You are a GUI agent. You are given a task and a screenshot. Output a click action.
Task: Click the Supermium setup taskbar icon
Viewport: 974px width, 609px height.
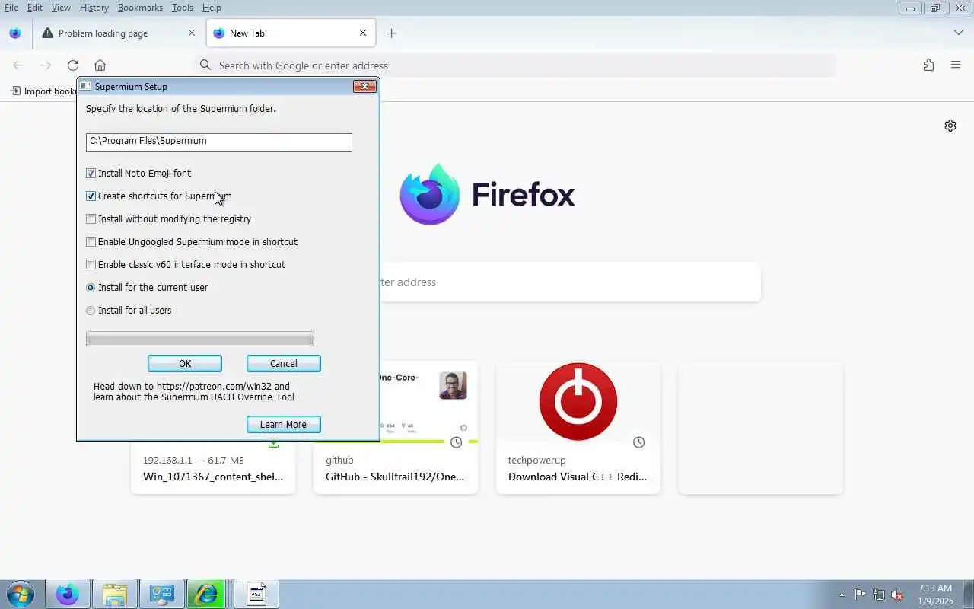coord(256,594)
